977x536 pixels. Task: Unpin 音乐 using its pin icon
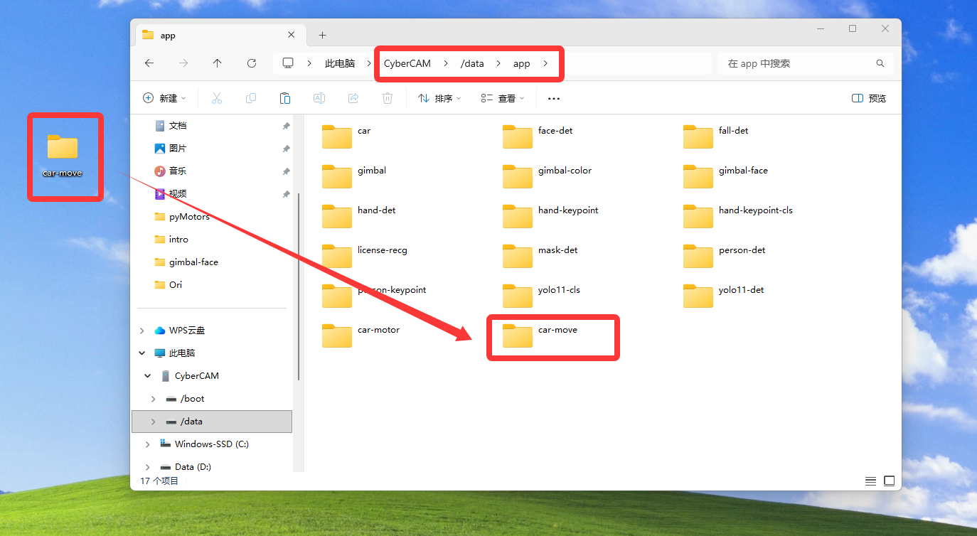pos(286,171)
